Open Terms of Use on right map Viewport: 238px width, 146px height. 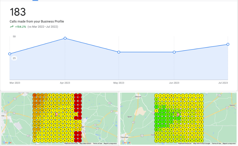coord(216,143)
